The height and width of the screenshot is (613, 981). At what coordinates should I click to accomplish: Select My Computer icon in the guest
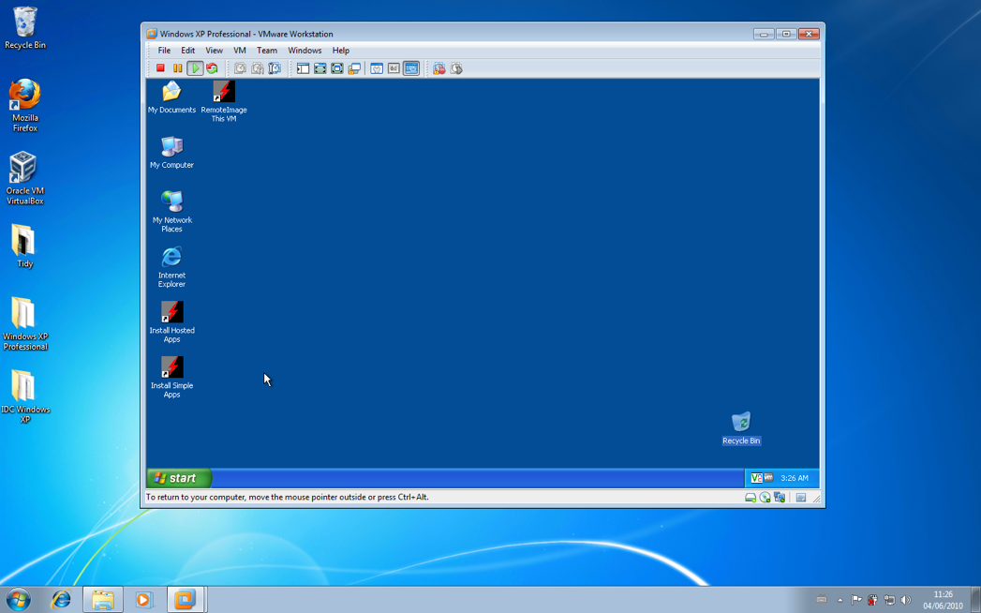tap(171, 152)
